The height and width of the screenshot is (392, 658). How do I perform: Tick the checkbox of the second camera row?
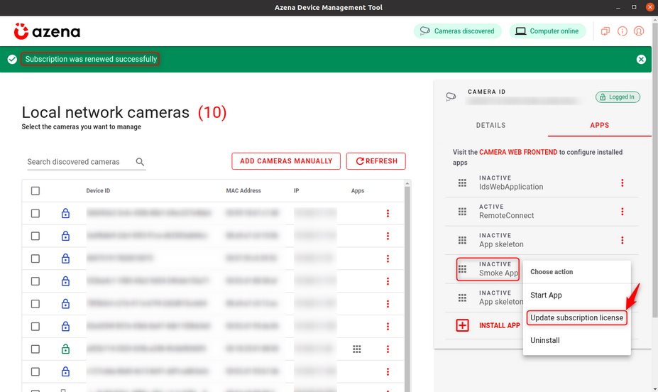click(x=35, y=236)
